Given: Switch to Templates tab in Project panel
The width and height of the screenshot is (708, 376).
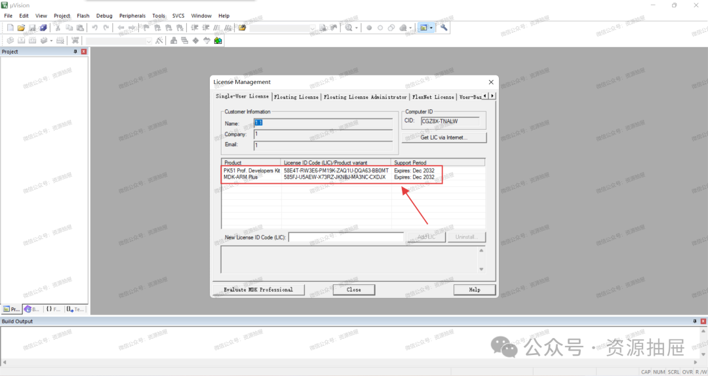Looking at the screenshot, I should coord(75,309).
